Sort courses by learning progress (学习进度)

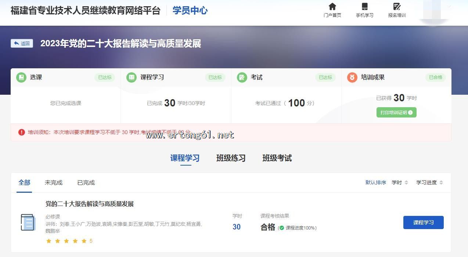coord(429,182)
